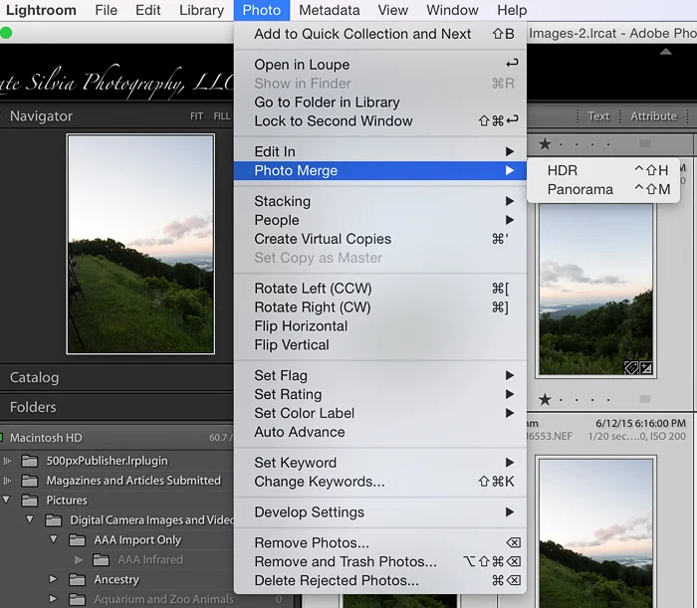Image resolution: width=697 pixels, height=608 pixels.
Task: Expand the Stacking submenu
Action: (x=380, y=201)
